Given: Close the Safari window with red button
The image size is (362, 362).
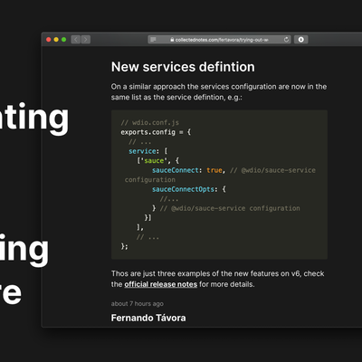Looking at the screenshot, I should click(x=49, y=40).
